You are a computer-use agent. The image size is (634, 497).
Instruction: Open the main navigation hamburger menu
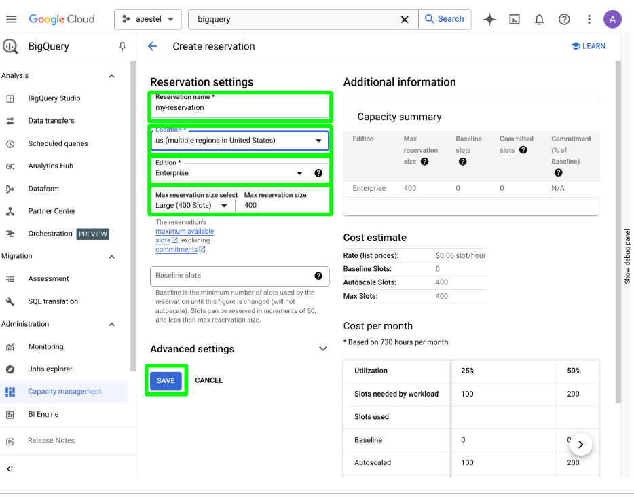click(12, 19)
